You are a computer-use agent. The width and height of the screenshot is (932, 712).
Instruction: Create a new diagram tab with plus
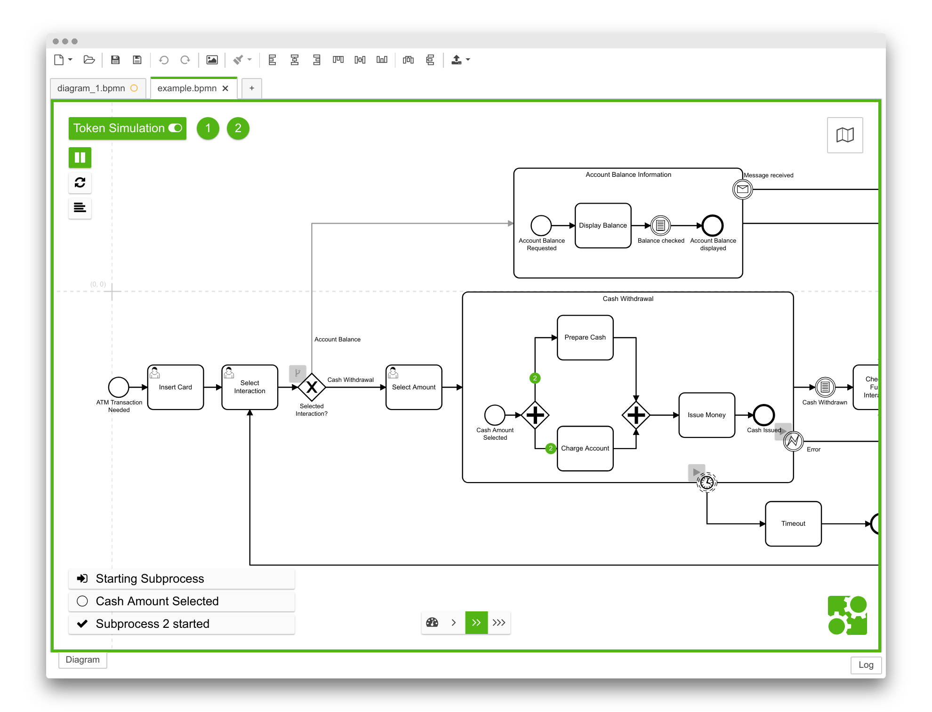(252, 88)
